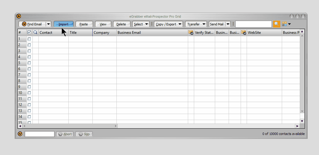The width and height of the screenshot is (319, 155).
Task: Open the Send Mail dropdown arrow
Action: coord(228,24)
